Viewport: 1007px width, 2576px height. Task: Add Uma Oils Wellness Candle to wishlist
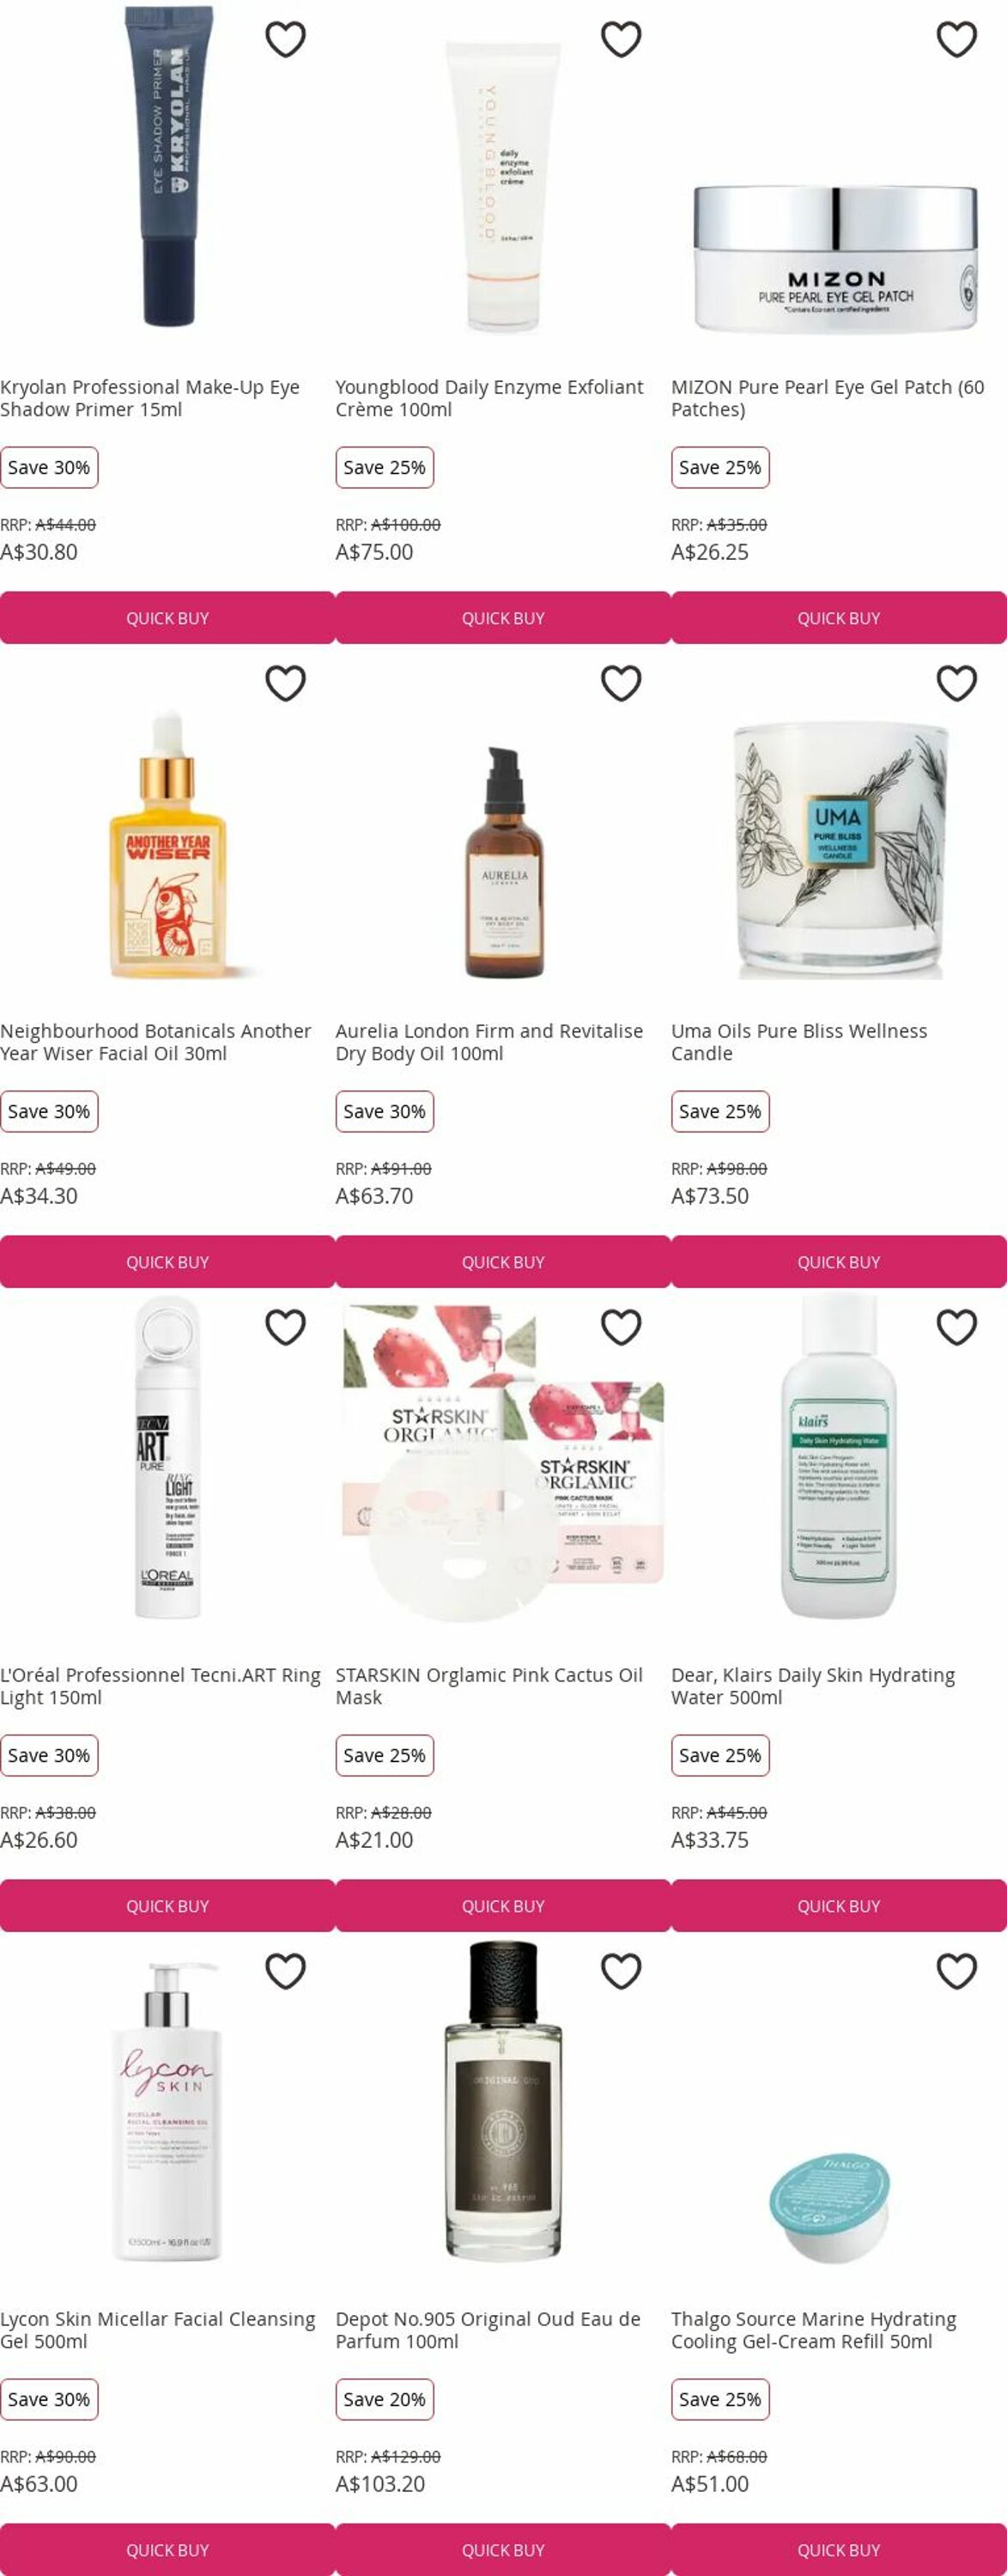pos(957,683)
